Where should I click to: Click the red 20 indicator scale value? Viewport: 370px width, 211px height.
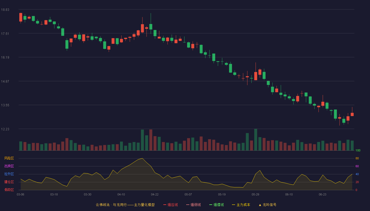pyautogui.click(x=357, y=182)
